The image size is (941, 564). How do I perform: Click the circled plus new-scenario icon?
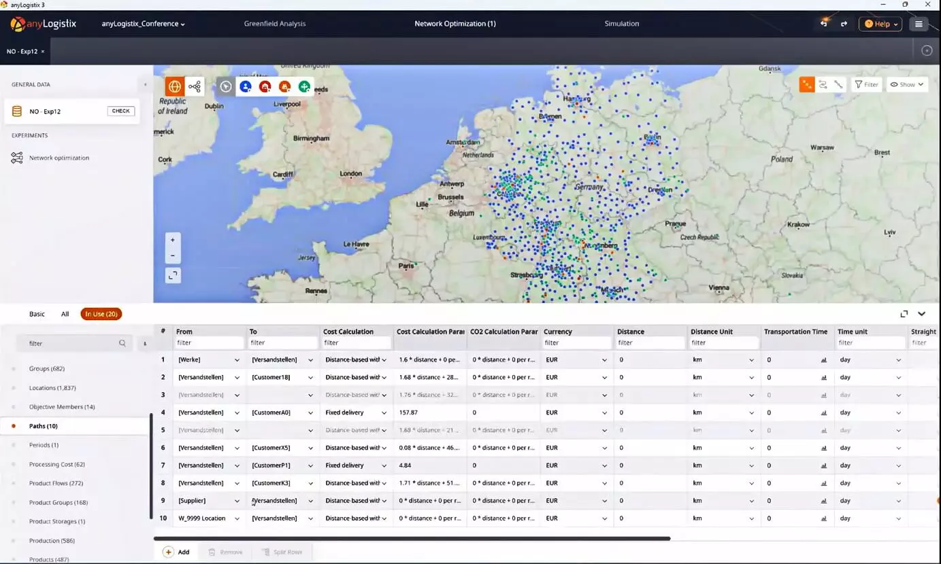pos(926,51)
